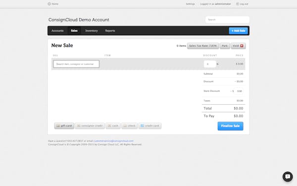Click the credit card icon
297x186 pixels.
click(x=143, y=125)
